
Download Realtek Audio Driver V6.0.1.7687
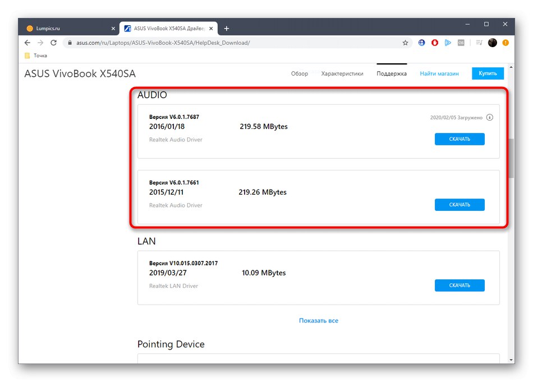[x=460, y=139]
